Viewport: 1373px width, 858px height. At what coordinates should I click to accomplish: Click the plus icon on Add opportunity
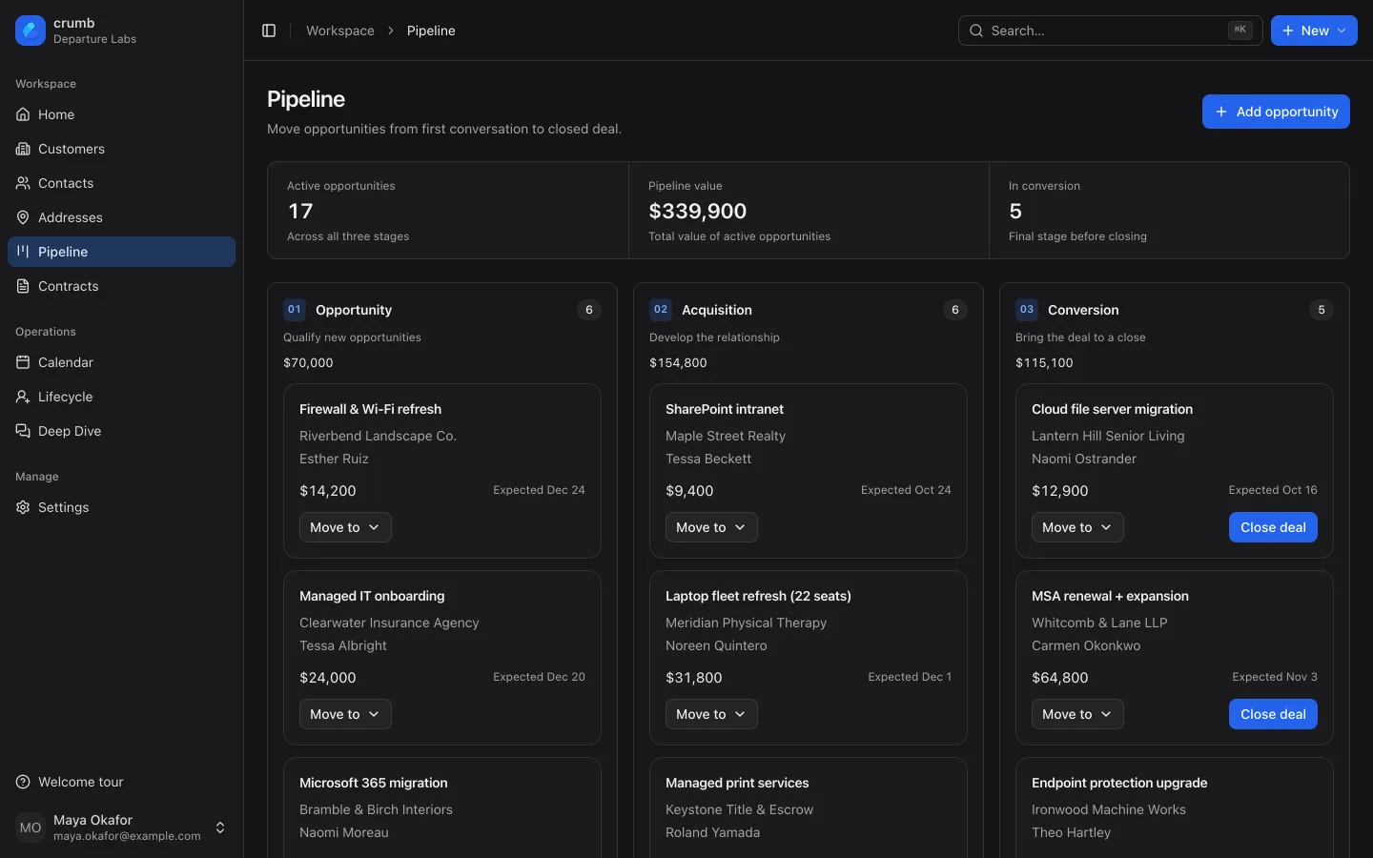pyautogui.click(x=1221, y=112)
